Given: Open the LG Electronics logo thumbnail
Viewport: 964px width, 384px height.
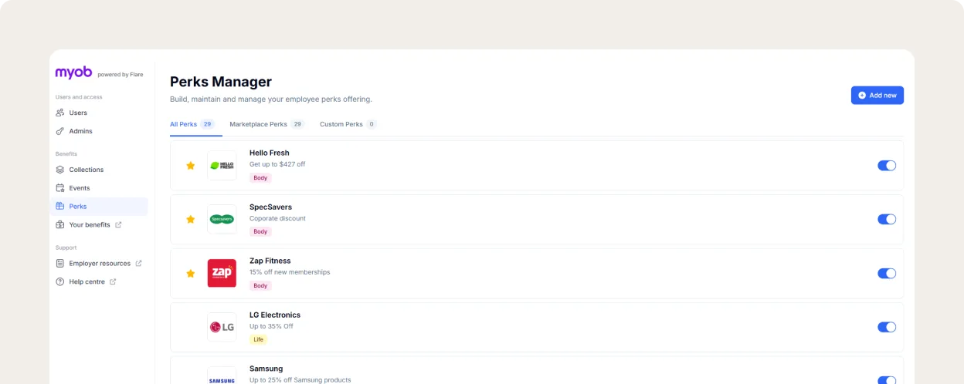Looking at the screenshot, I should (x=222, y=327).
